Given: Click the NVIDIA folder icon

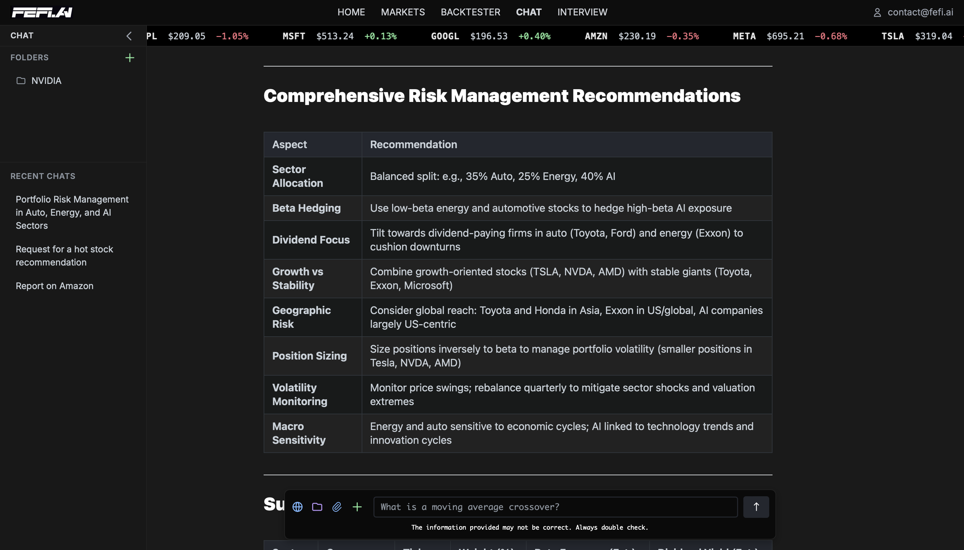Looking at the screenshot, I should pyautogui.click(x=21, y=80).
